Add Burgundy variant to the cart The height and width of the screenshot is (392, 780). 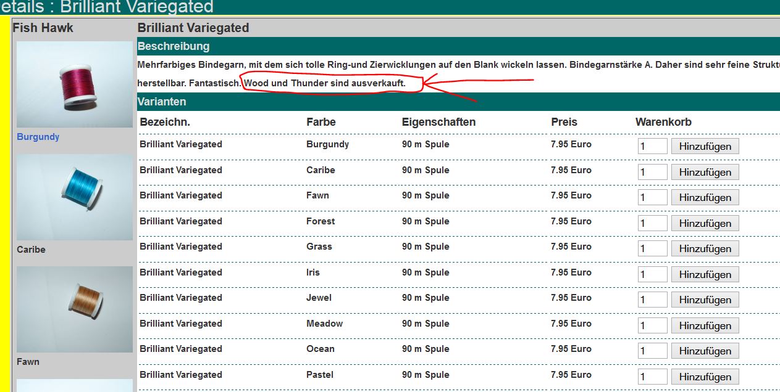pos(705,147)
